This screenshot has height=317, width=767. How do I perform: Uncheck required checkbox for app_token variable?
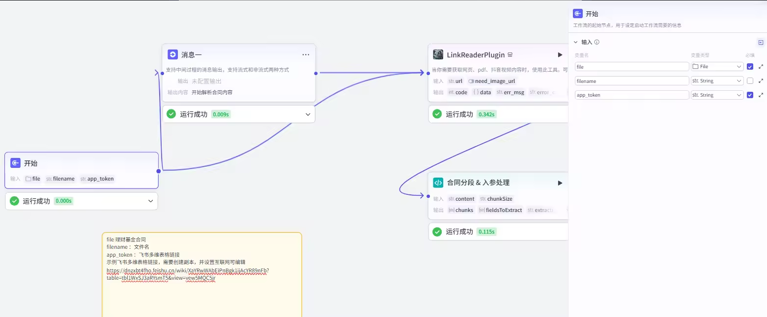click(x=750, y=95)
